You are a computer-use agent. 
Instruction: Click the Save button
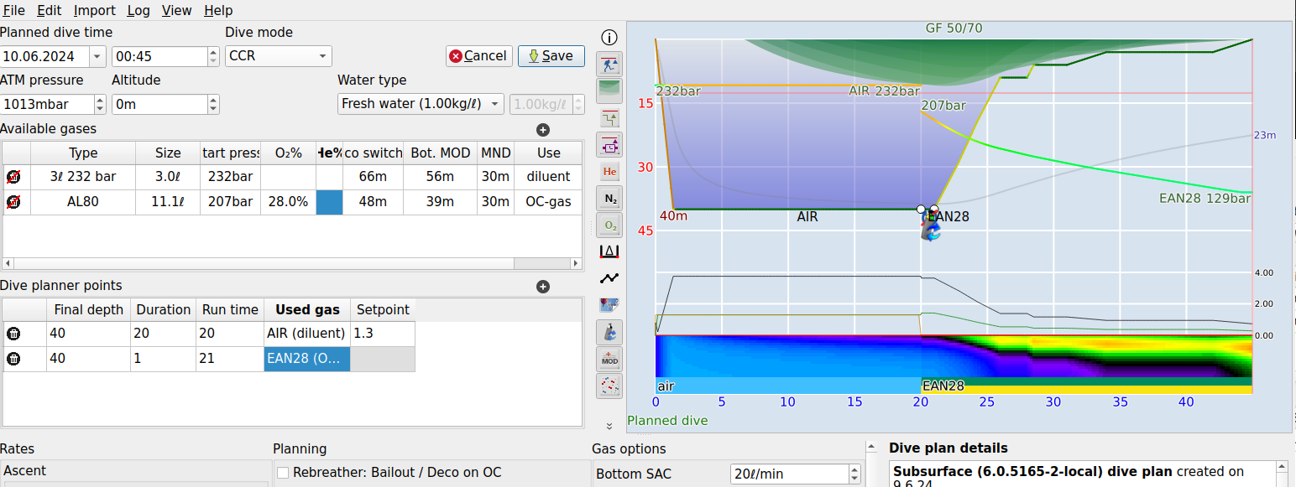[551, 55]
